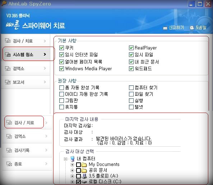The height and width of the screenshot is (185, 213).
Task: Enable the 폼 자동 완성 기록 checkbox
Action: coord(61,87)
